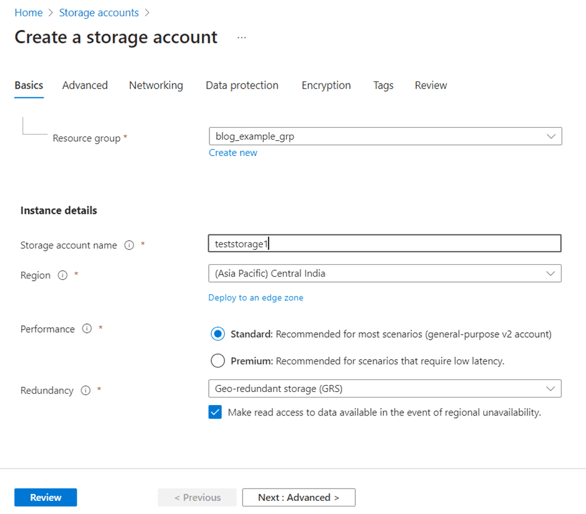The width and height of the screenshot is (586, 514).
Task: Click the Storage account name text field
Action: pyautogui.click(x=385, y=244)
